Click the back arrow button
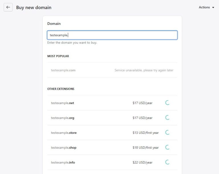 pyautogui.click(x=8, y=7)
